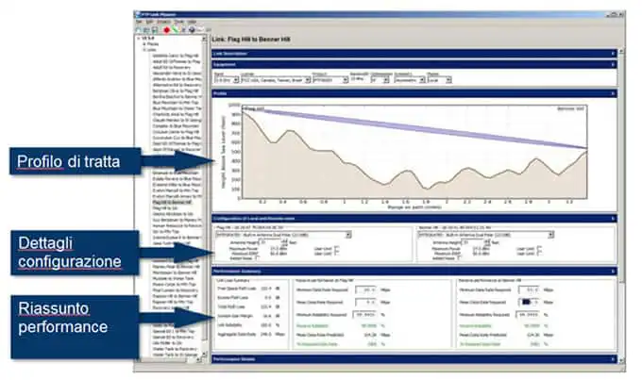Open the Project menu
Screen dimensions: 642x380
163,22
